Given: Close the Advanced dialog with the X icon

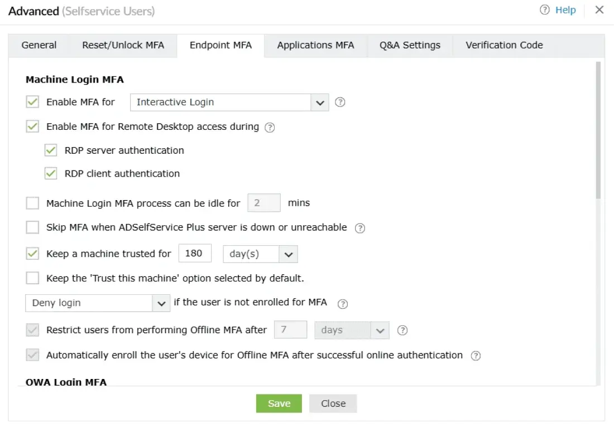Looking at the screenshot, I should 599,10.
